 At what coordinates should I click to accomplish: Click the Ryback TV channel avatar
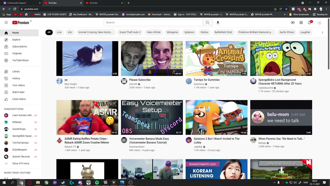point(60,140)
